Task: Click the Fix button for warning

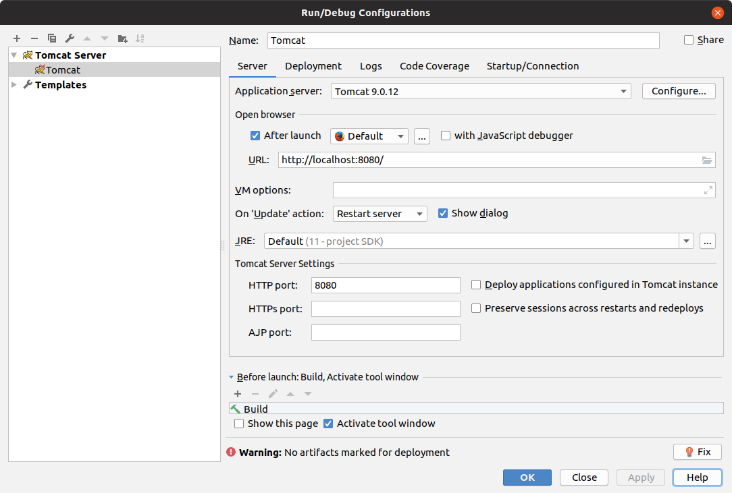Action: [x=697, y=452]
